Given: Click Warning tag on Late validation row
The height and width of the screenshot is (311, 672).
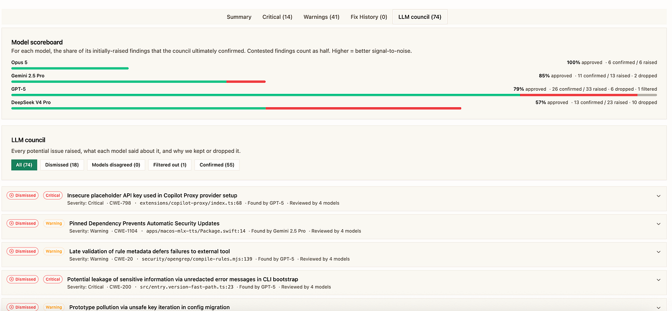Looking at the screenshot, I should point(54,251).
